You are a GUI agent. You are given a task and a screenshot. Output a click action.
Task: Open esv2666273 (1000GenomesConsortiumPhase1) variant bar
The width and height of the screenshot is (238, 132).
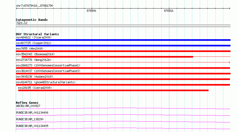click(x=123, y=68)
